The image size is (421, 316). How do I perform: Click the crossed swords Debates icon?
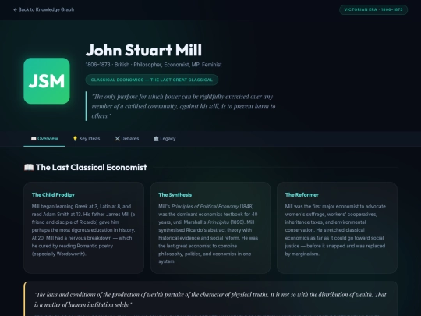(x=117, y=139)
